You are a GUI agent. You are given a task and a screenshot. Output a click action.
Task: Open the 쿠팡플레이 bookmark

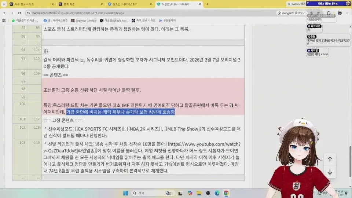coord(167,21)
